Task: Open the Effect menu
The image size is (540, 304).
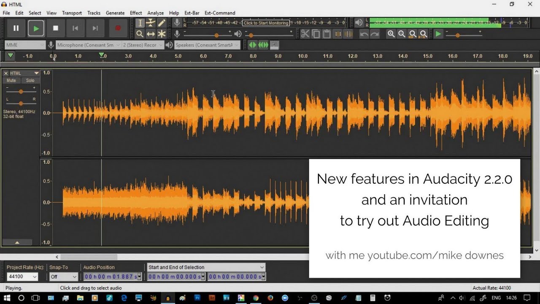Action: 136,13
